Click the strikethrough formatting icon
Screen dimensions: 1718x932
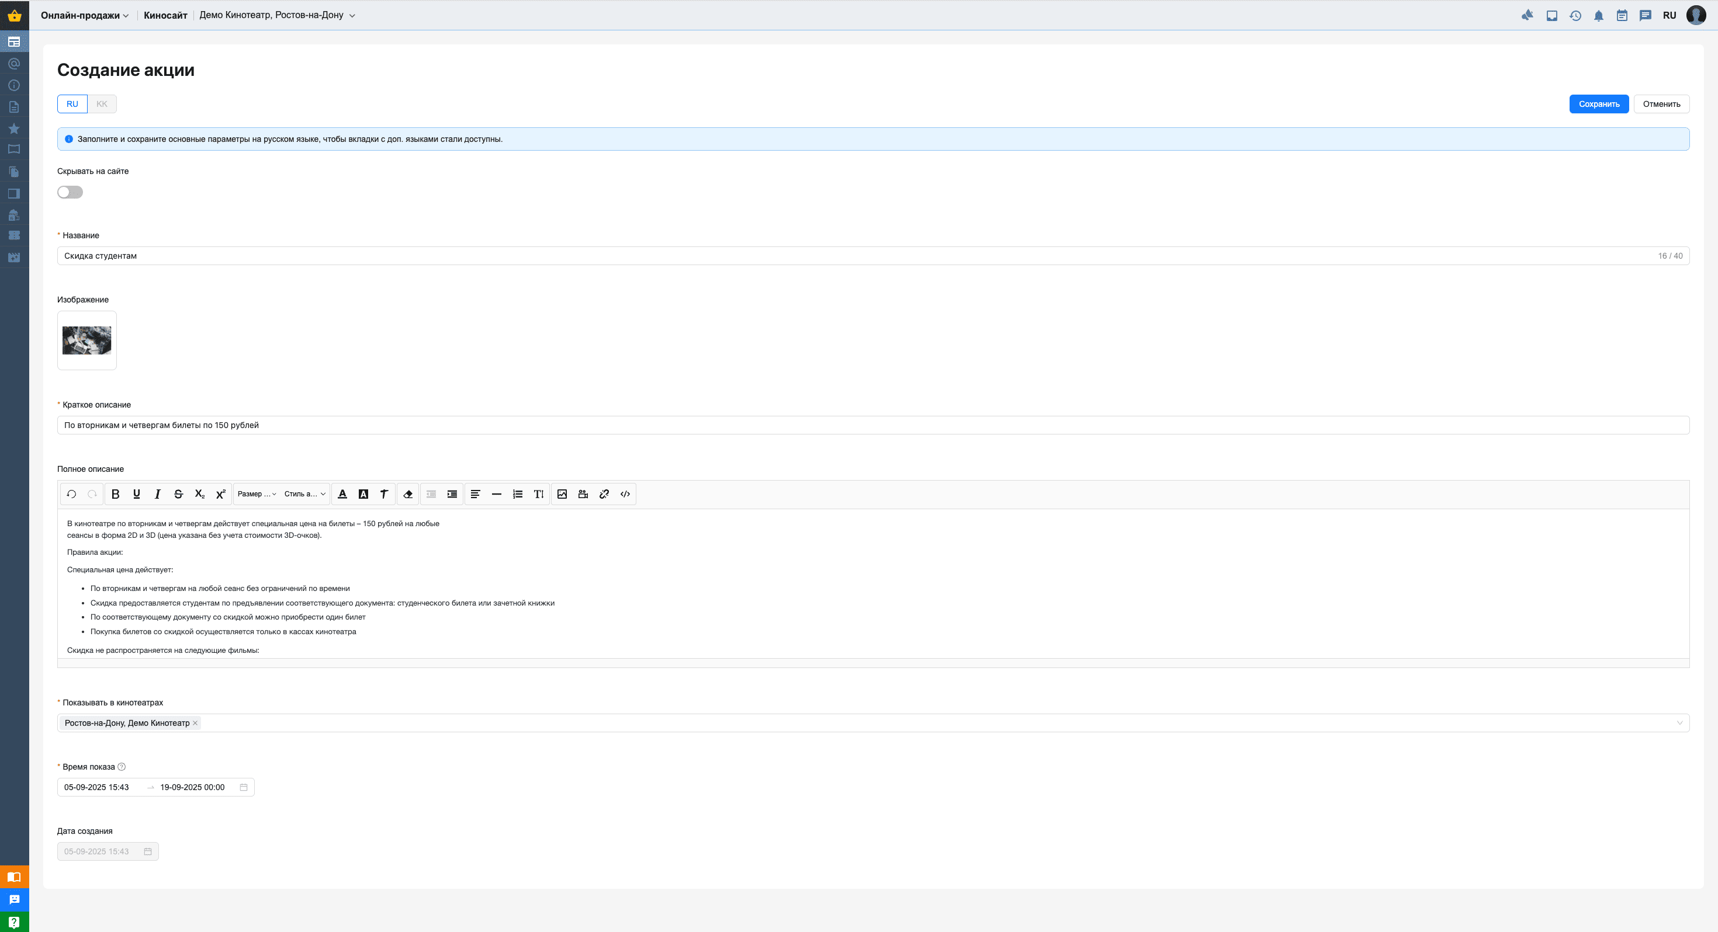click(178, 494)
